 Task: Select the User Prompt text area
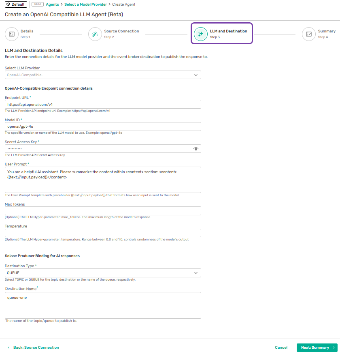click(103, 180)
